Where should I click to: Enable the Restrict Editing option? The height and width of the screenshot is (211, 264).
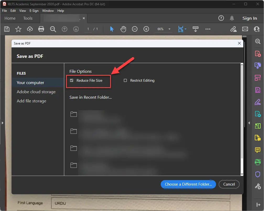(x=125, y=80)
